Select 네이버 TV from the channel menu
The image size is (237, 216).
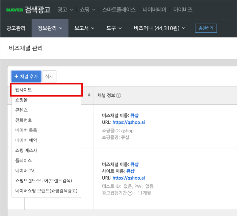[x=46, y=171]
